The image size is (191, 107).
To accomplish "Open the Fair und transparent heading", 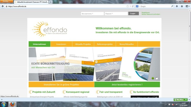I will (x=111, y=92).
